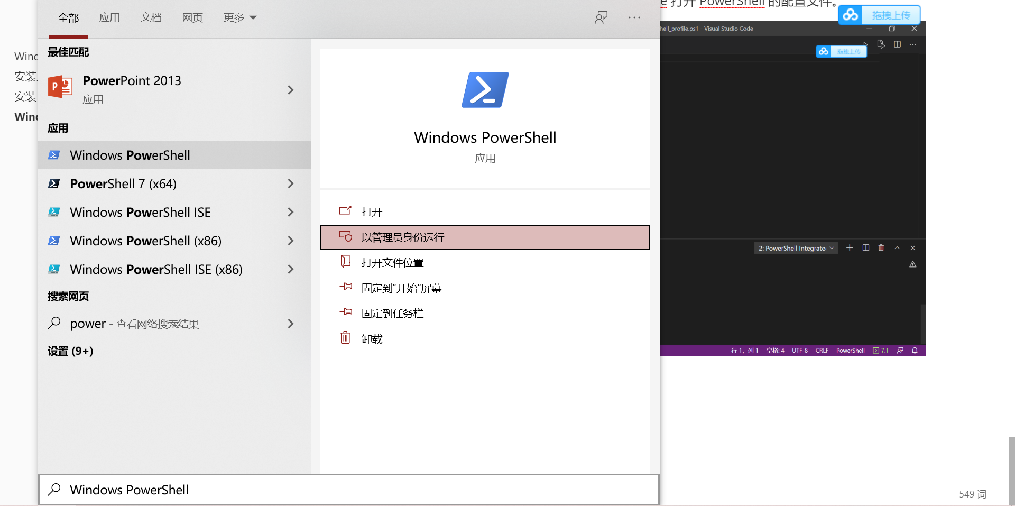Select the Windows PowerShell app result
The width and height of the screenshot is (1015, 506).
pyautogui.click(x=174, y=155)
